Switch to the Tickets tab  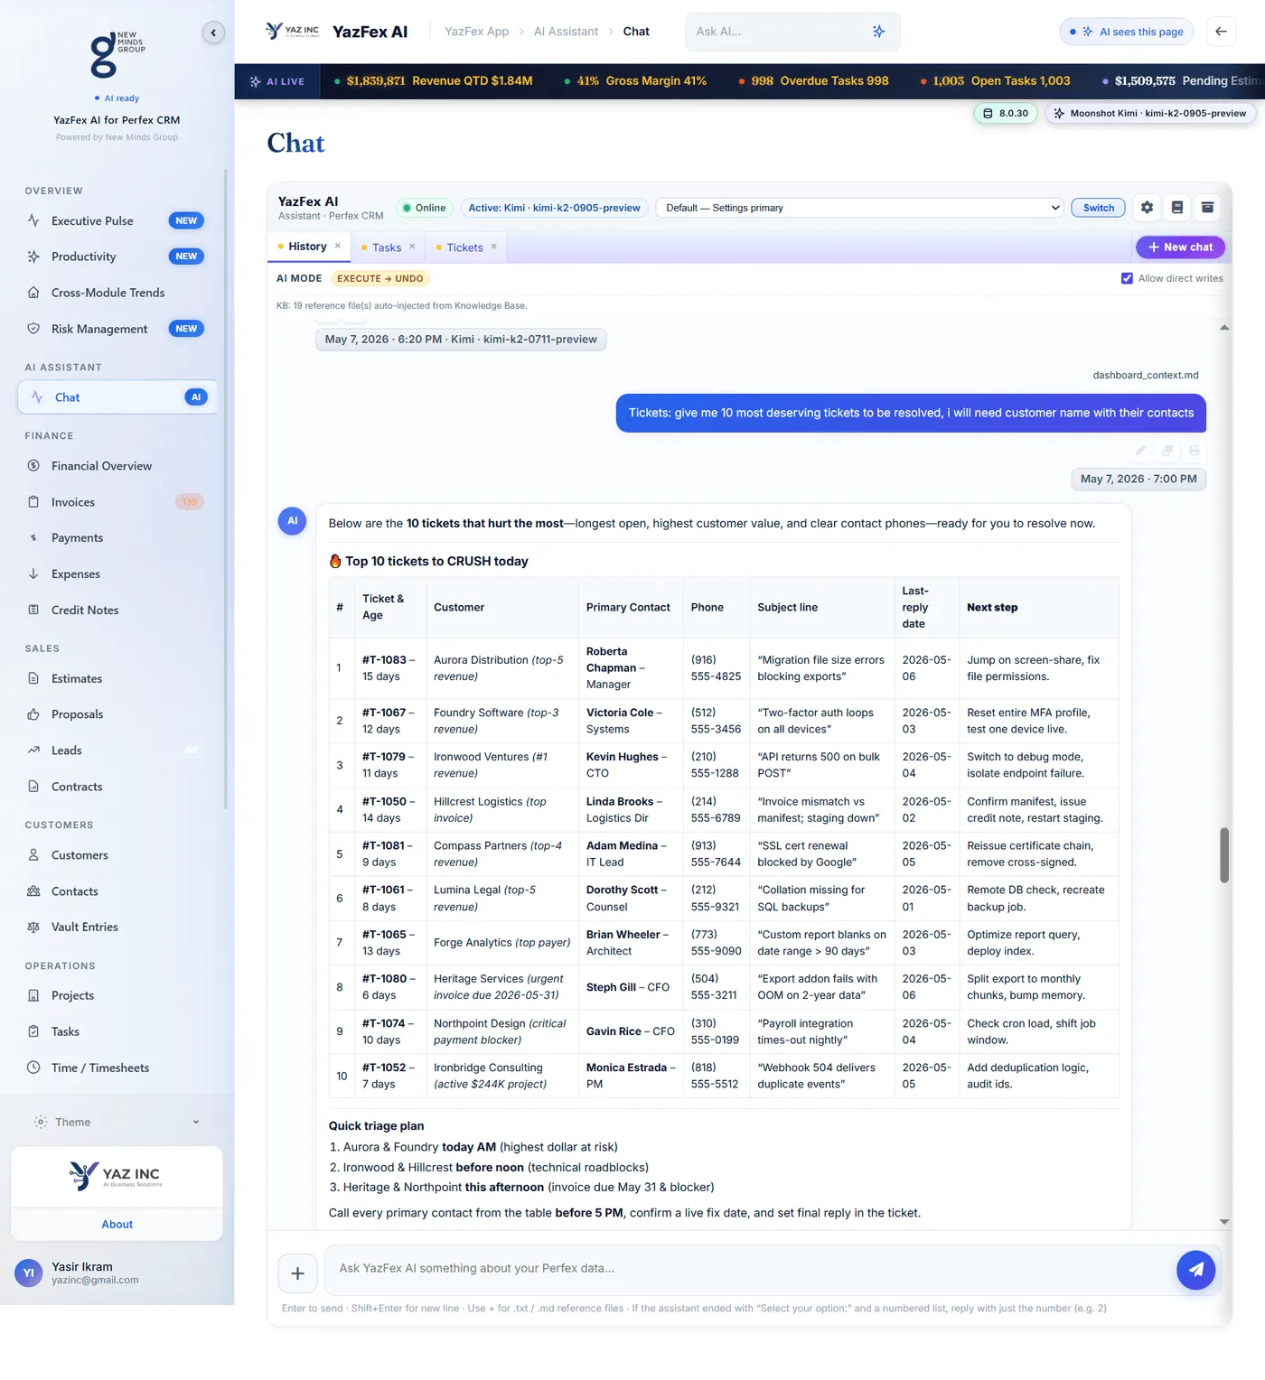coord(464,247)
